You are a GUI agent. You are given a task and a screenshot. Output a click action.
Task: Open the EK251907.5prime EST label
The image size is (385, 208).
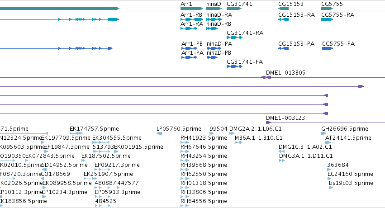108,174
